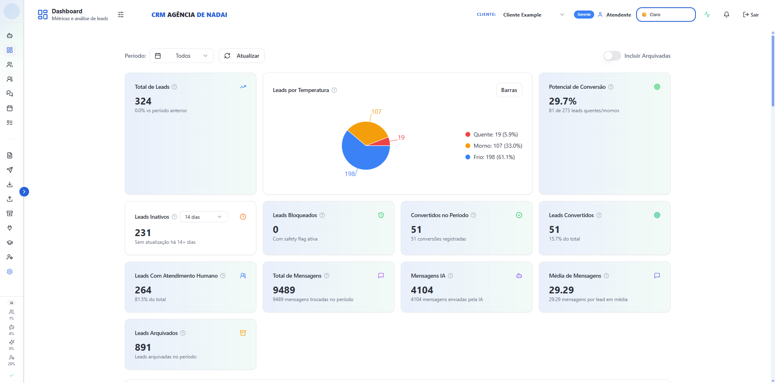Screen dimensions: 775x383
Task: Click the CRM AGÊNCIA DE NADAI title
Action: coord(189,15)
